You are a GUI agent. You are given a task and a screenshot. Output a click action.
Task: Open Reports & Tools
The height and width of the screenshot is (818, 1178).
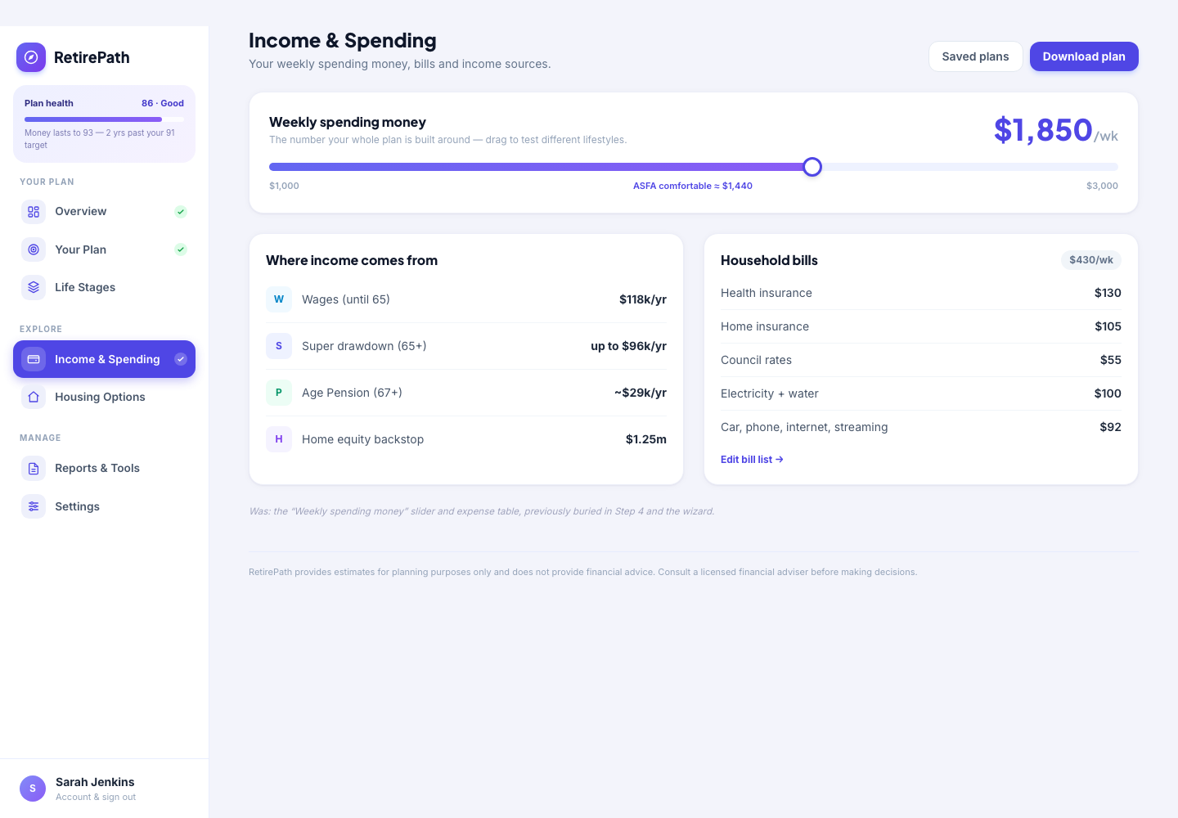[x=104, y=469]
